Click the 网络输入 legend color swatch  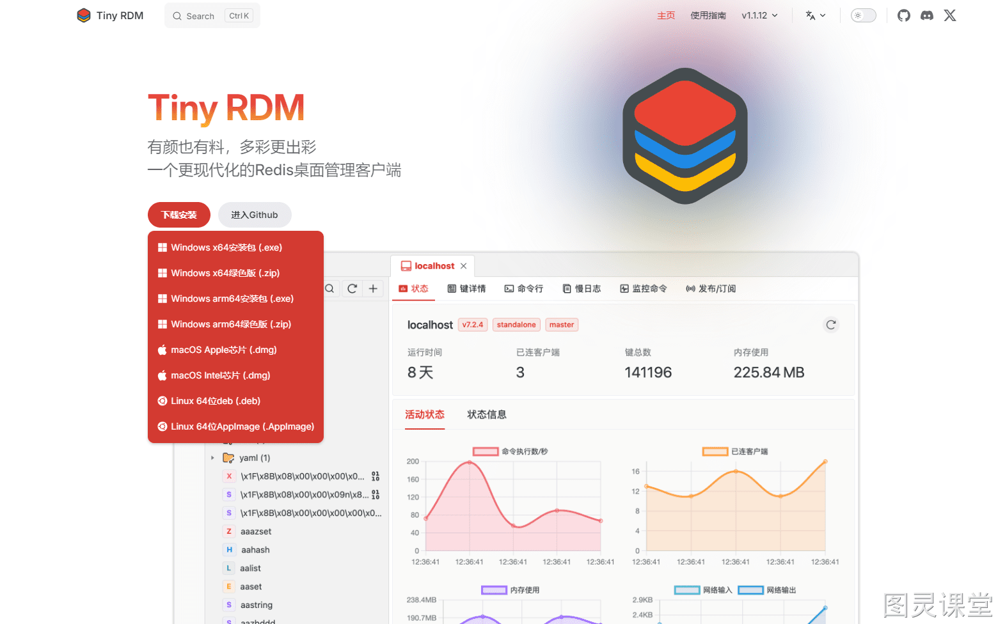click(x=687, y=590)
